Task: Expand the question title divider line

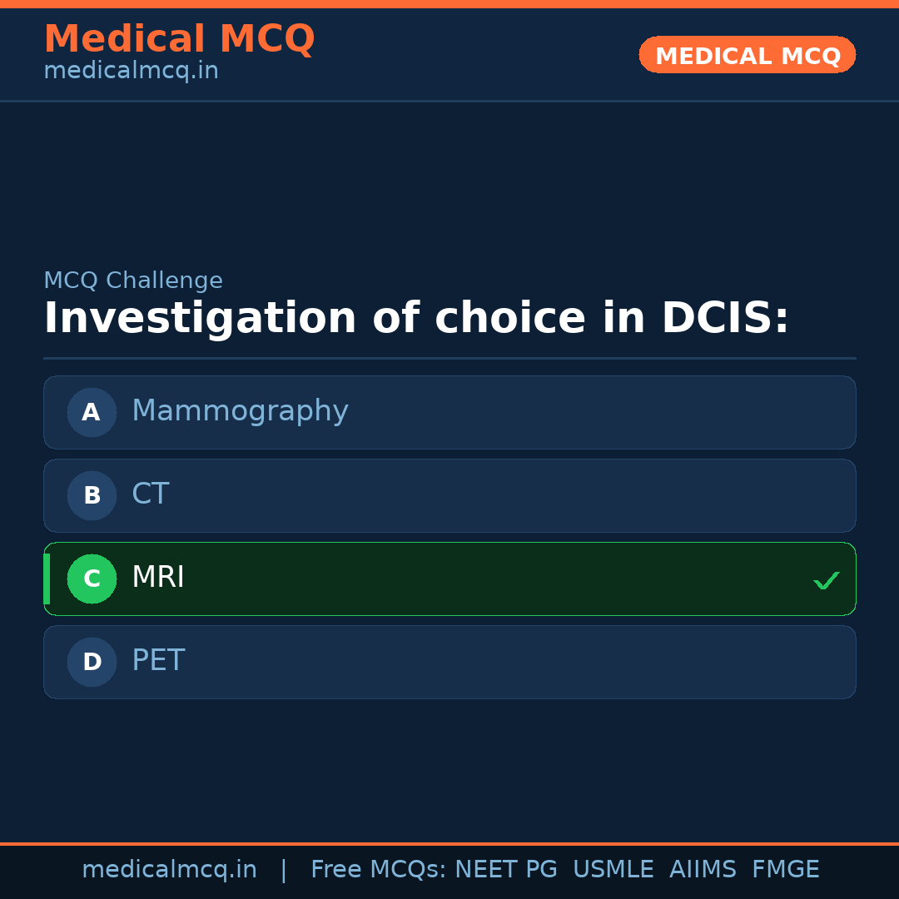Action: [x=449, y=358]
